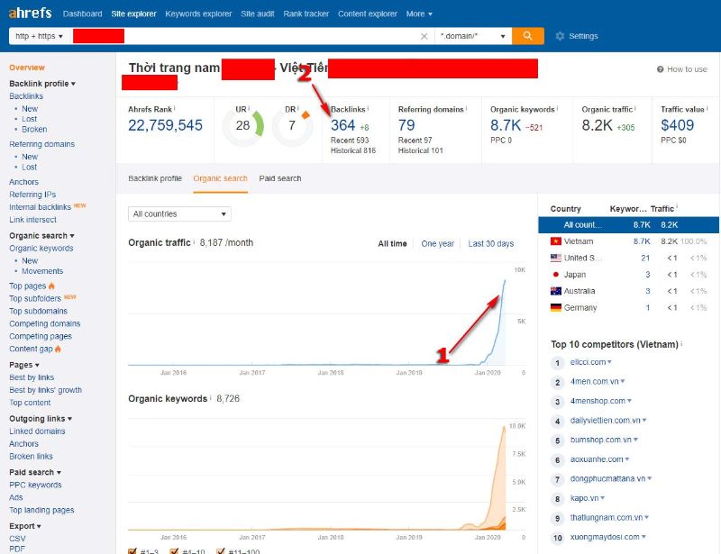Open the *.domain/* mode dropdown
Image resolution: width=721 pixels, height=554 pixels.
472,36
